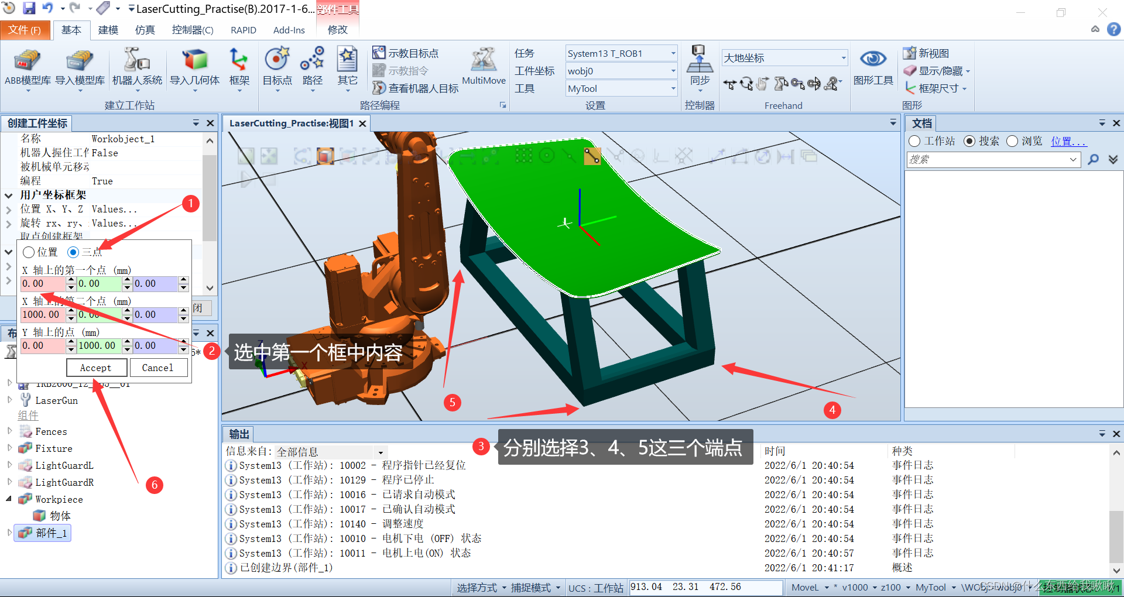Image resolution: width=1124 pixels, height=597 pixels.
Task: Switch to the RAPID ribbon tab
Action: coord(244,30)
